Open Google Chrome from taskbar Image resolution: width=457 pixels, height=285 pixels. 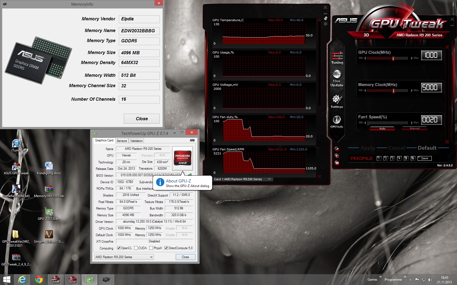point(39,280)
